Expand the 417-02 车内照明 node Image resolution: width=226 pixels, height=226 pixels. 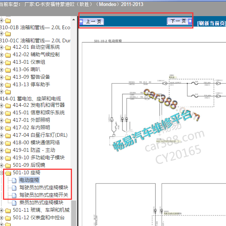pyautogui.click(x=1, y=128)
